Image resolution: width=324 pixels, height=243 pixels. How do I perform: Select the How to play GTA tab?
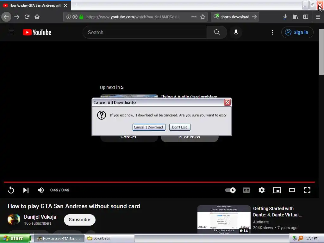point(35,5)
